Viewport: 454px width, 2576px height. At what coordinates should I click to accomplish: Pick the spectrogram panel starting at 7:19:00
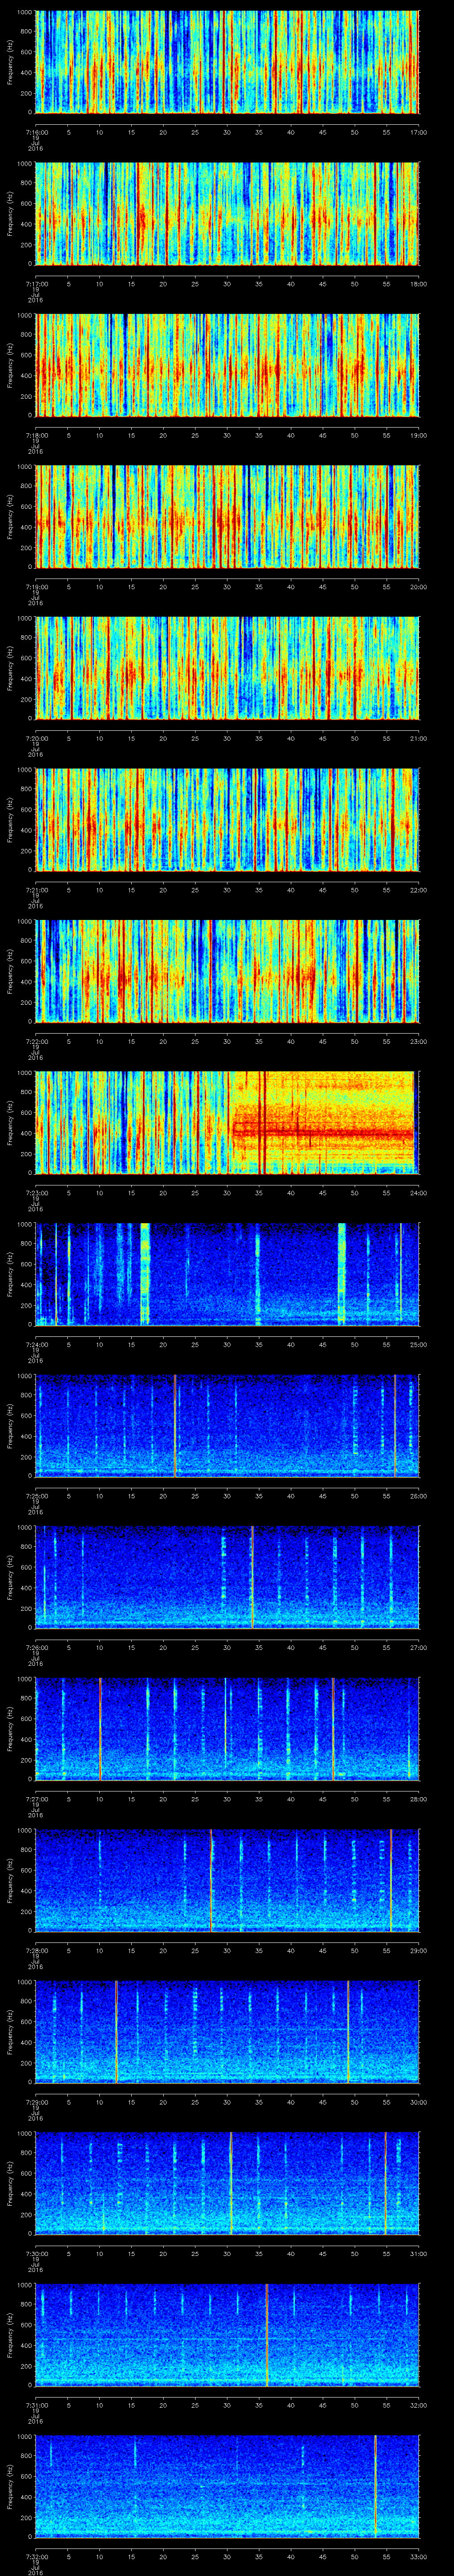(x=227, y=516)
